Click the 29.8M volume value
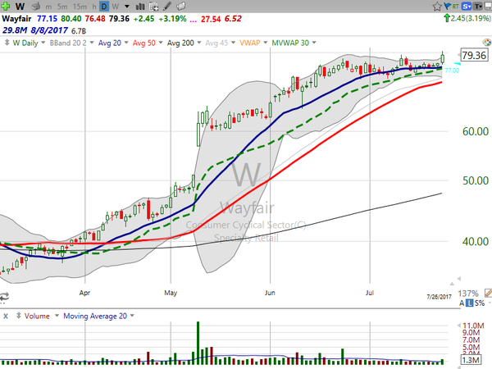492x369 pixels. 15,30
